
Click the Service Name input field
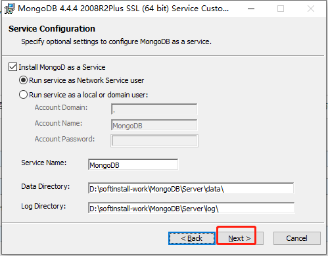[133, 165]
